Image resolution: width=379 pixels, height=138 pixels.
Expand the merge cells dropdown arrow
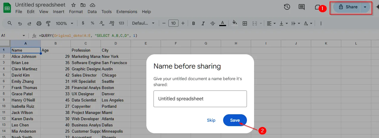coord(261,23)
